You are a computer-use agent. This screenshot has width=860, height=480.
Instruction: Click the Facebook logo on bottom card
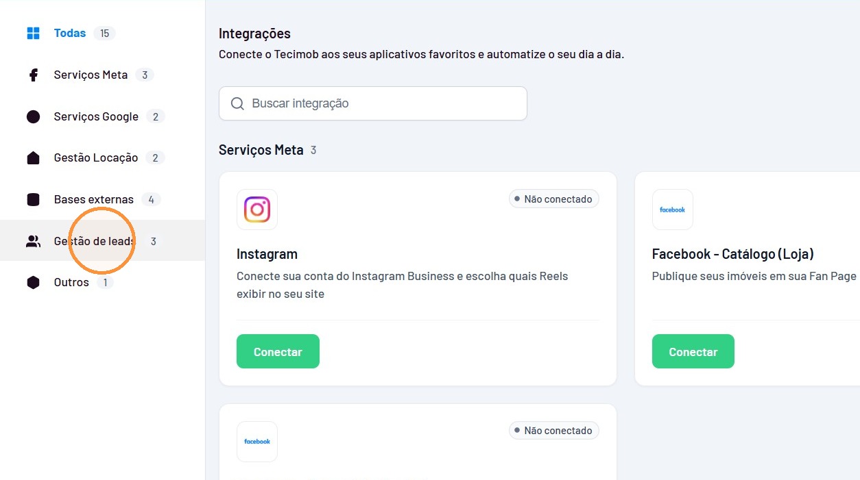(x=257, y=442)
